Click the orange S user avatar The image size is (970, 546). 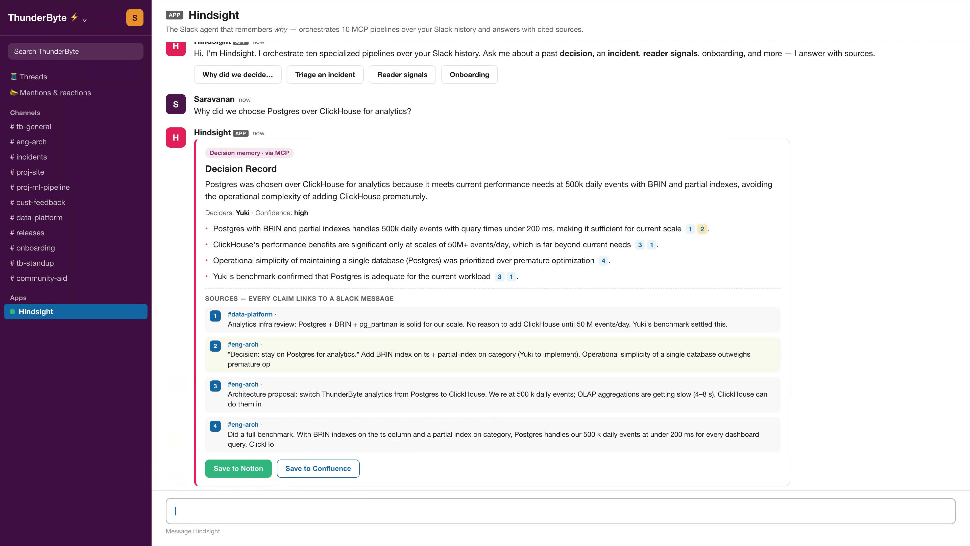point(134,18)
